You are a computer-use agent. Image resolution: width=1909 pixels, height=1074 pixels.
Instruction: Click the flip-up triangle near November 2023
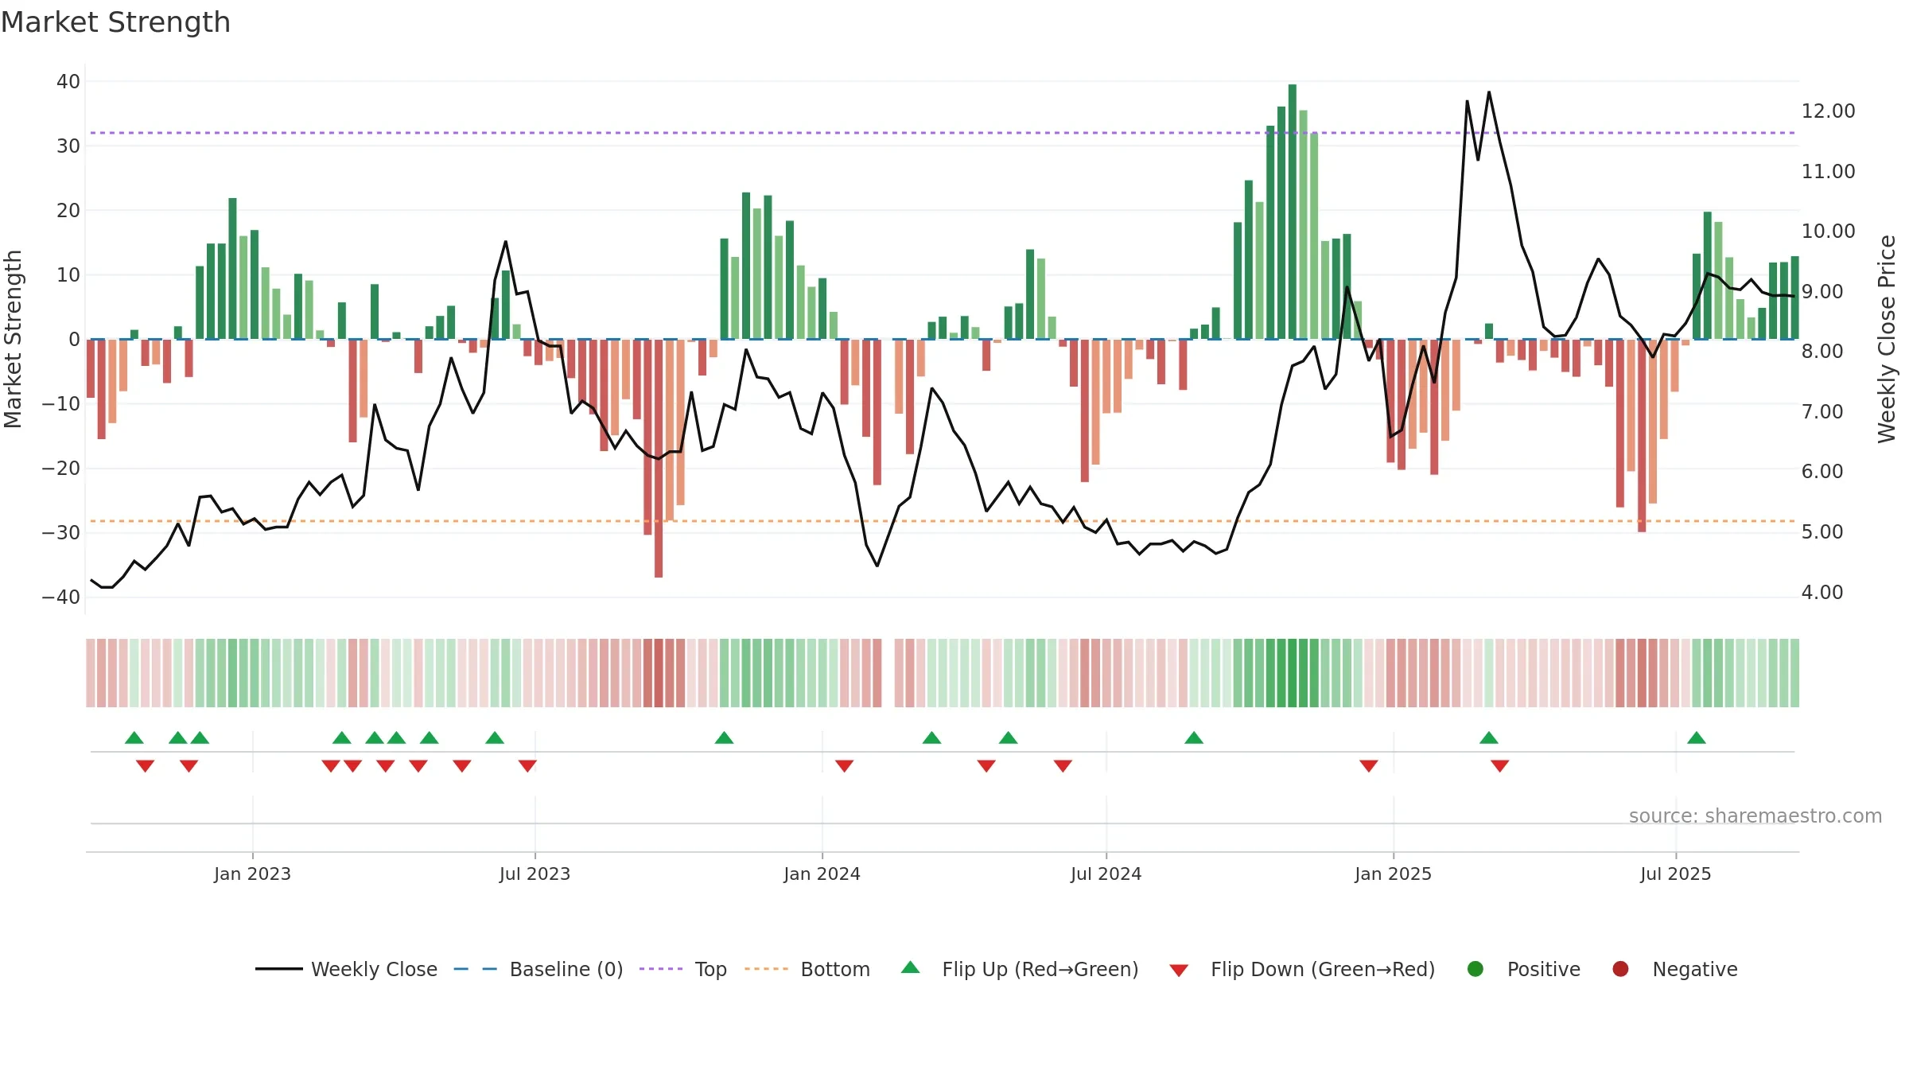[x=724, y=737]
